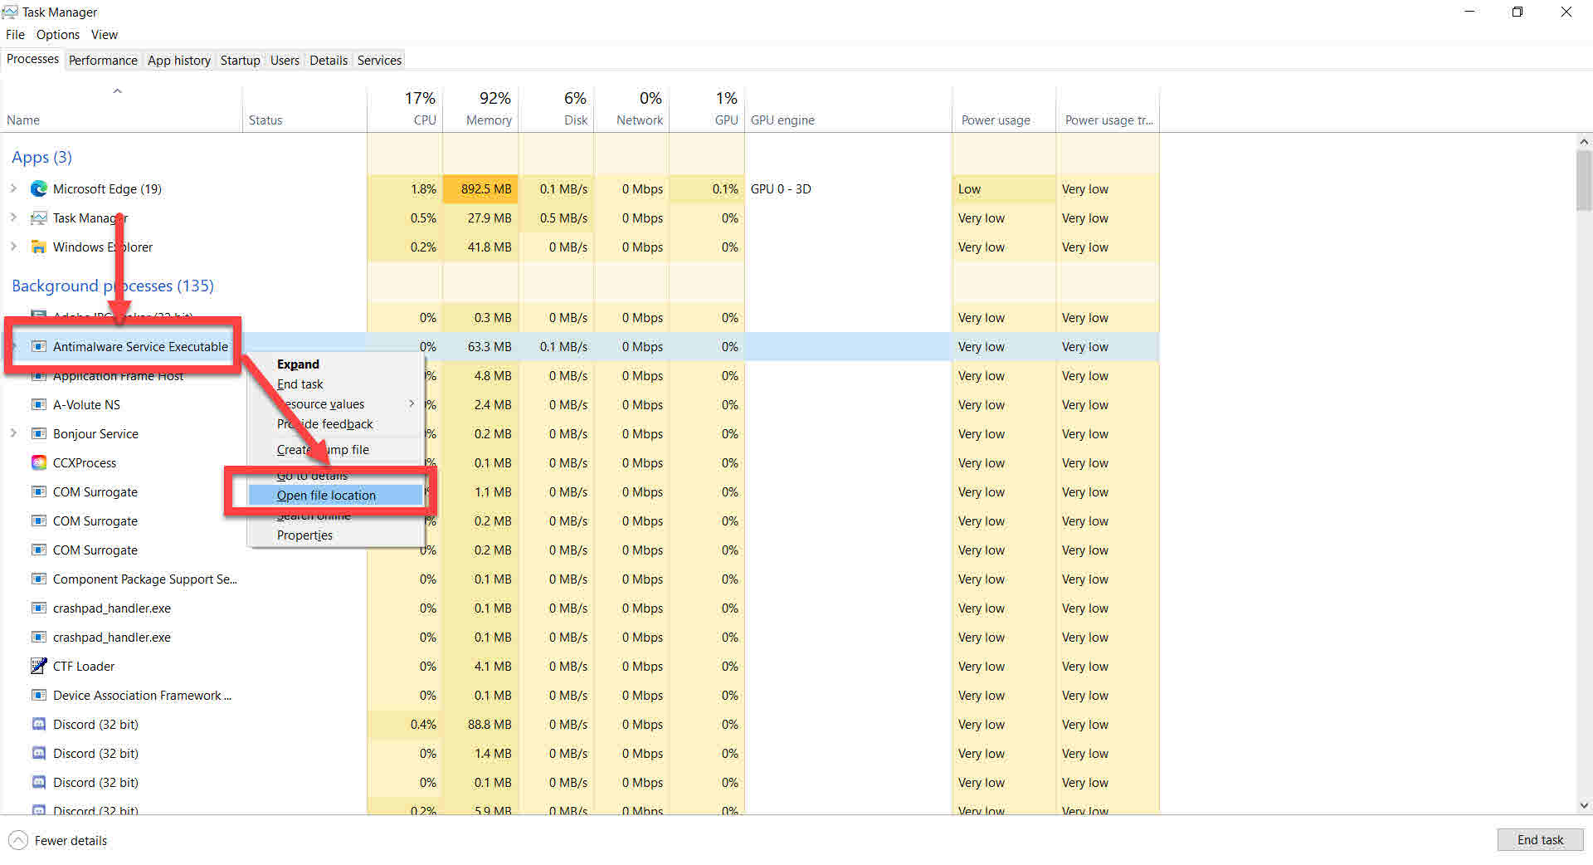The width and height of the screenshot is (1593, 865).
Task: Click the Task Manager title bar icon
Action: (10, 12)
